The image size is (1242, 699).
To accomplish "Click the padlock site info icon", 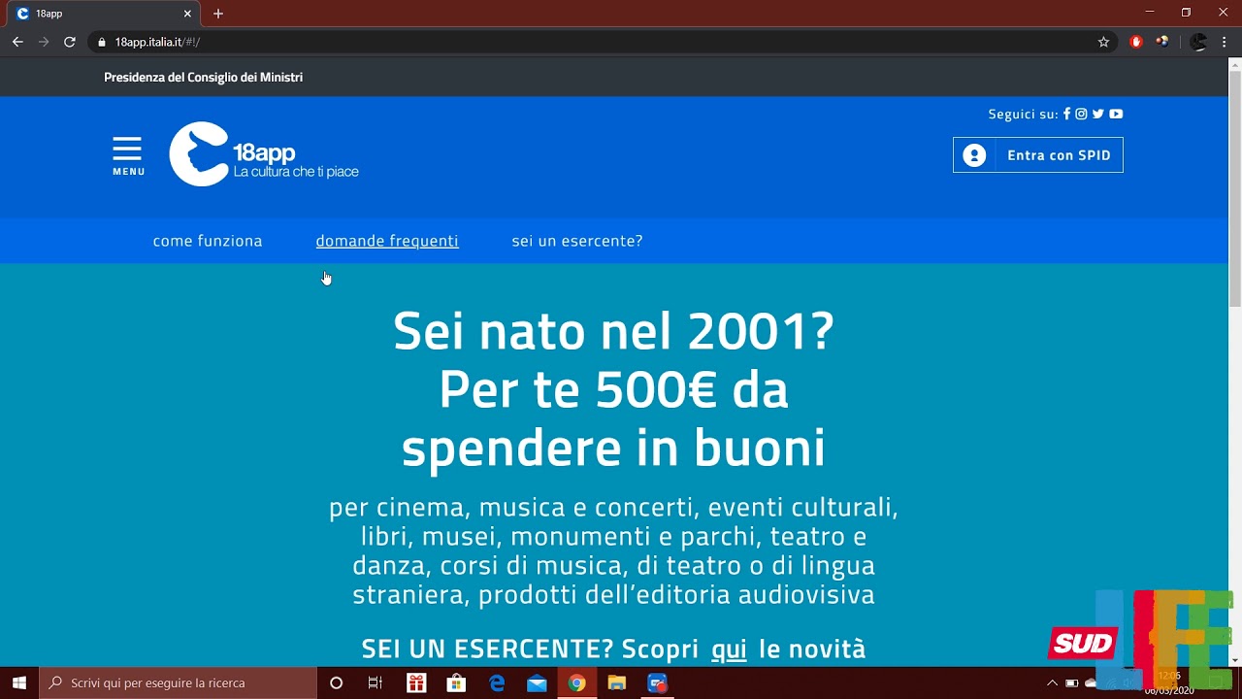I will (x=101, y=42).
